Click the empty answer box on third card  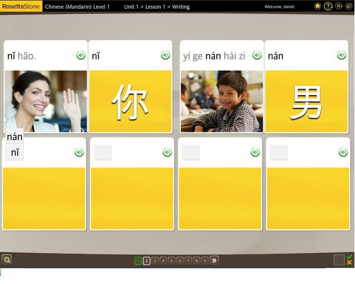(190, 152)
